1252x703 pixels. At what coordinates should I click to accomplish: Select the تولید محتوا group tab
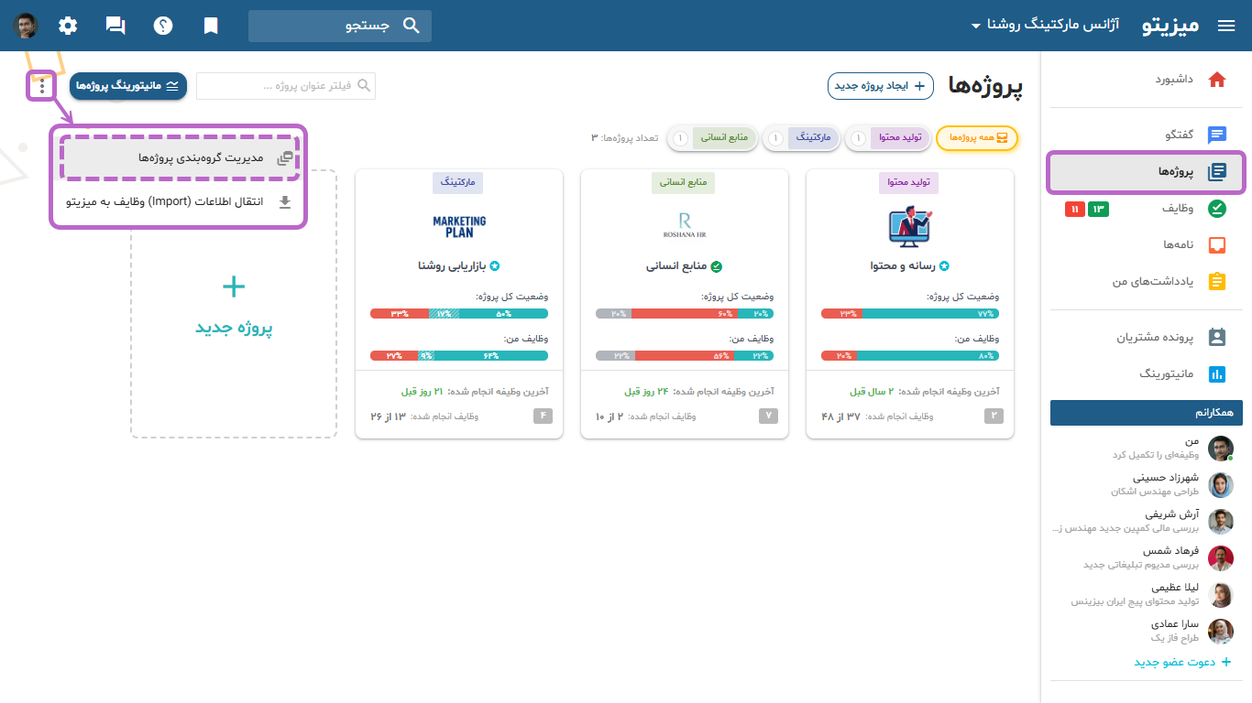click(887, 138)
